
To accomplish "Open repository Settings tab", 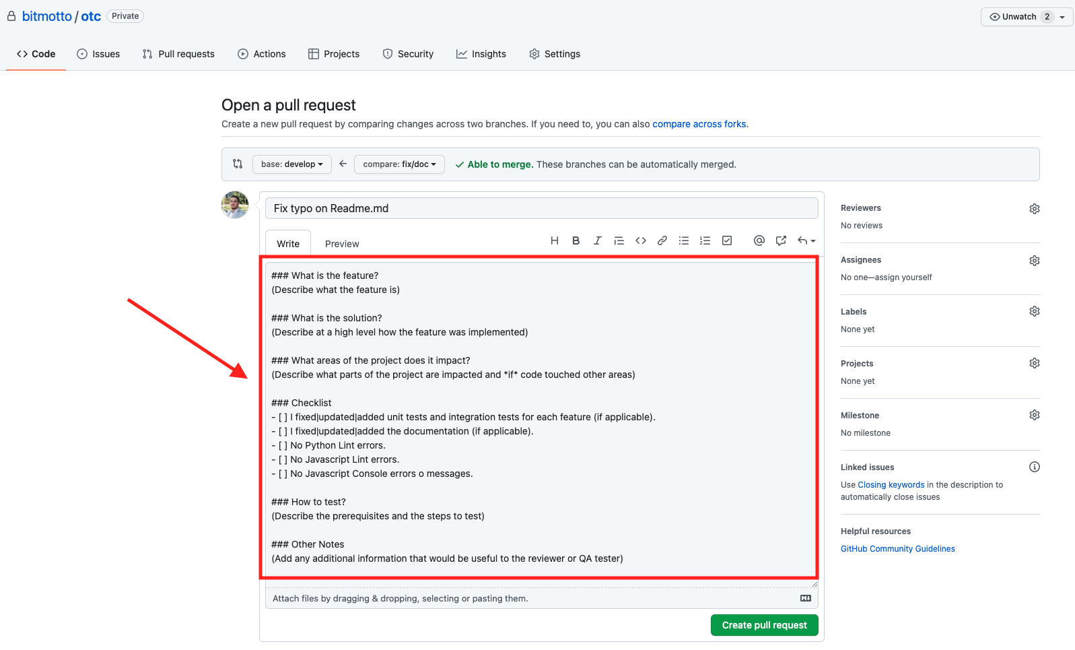I will (555, 54).
